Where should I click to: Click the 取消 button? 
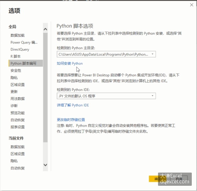(179, 179)
